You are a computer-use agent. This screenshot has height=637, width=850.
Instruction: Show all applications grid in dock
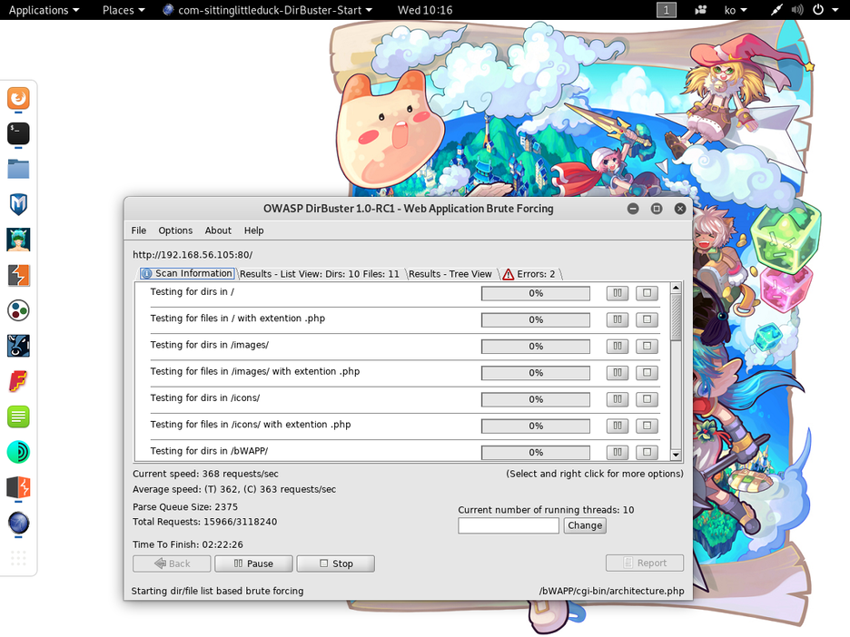[18, 558]
